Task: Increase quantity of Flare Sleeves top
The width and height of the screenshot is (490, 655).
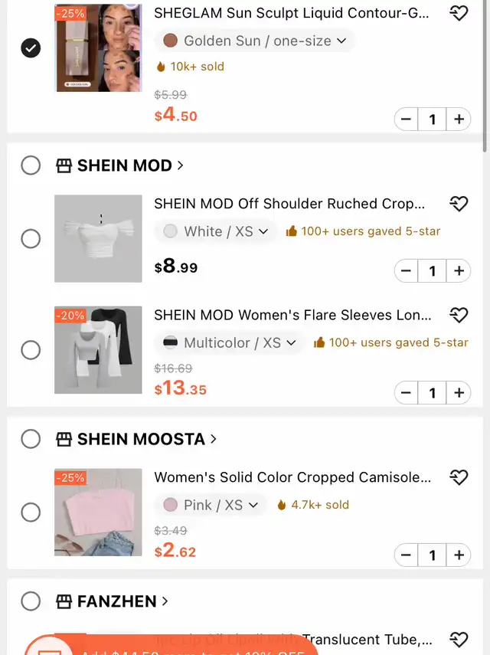Action: coord(459,393)
